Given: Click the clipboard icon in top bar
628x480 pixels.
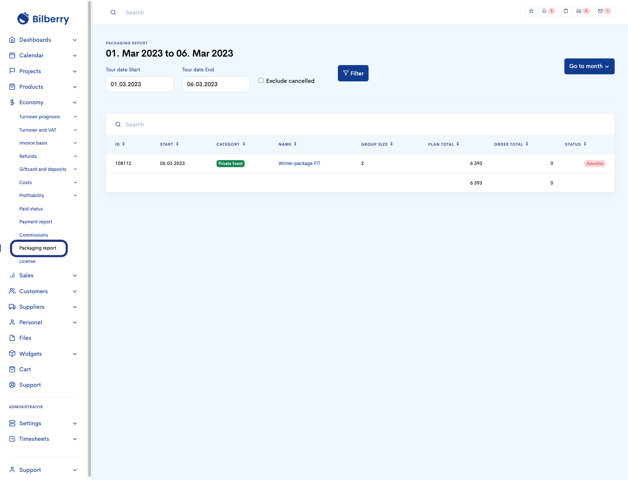Looking at the screenshot, I should (x=566, y=11).
